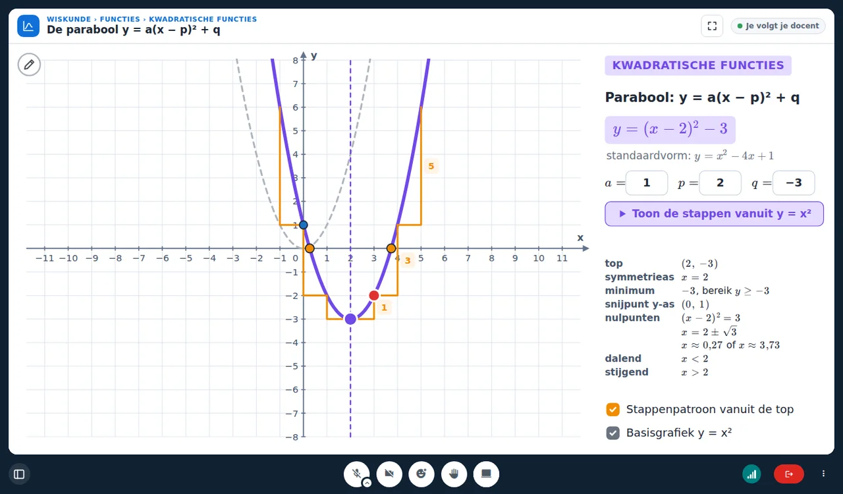
Task: Open fullscreen view icon
Action: [712, 26]
